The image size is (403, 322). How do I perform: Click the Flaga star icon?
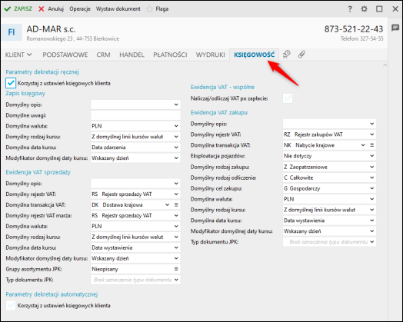[149, 9]
